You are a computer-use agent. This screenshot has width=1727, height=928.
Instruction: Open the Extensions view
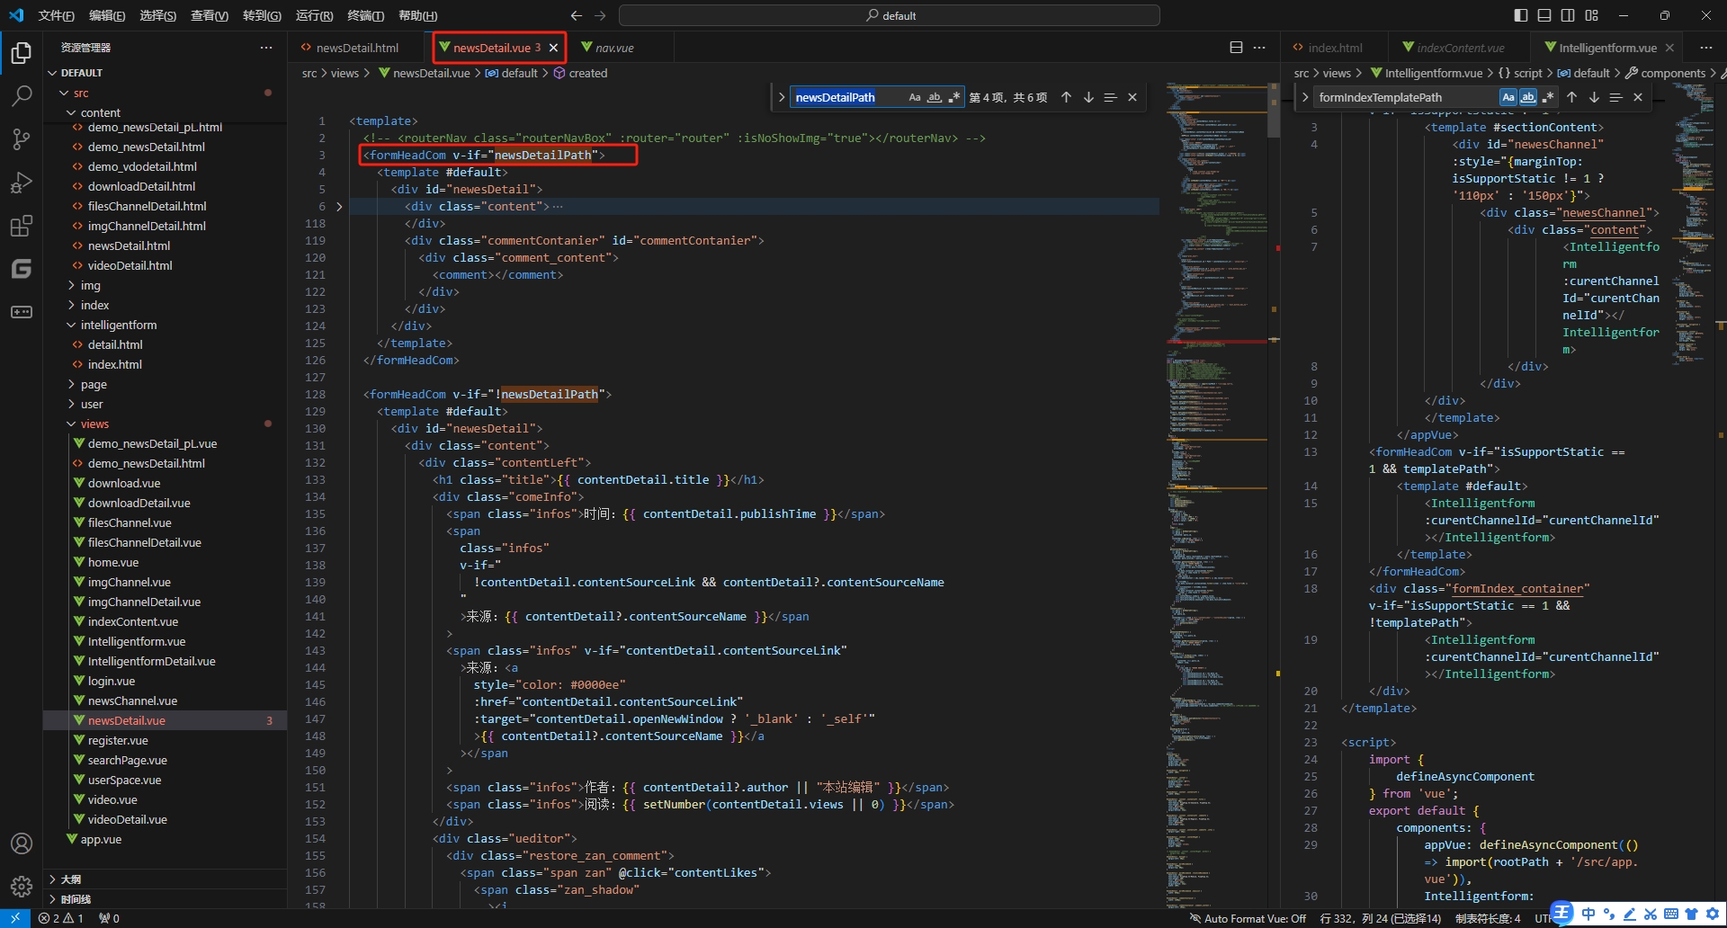click(x=22, y=226)
